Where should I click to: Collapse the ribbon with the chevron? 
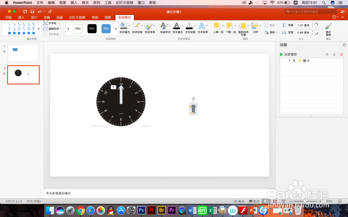click(343, 17)
